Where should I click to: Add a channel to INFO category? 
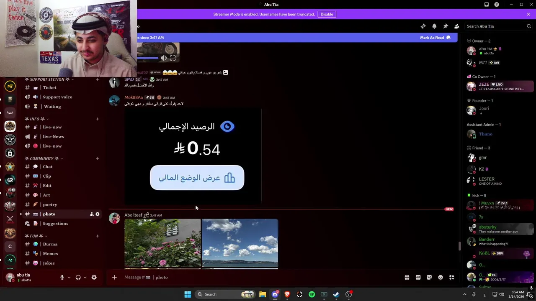click(97, 119)
